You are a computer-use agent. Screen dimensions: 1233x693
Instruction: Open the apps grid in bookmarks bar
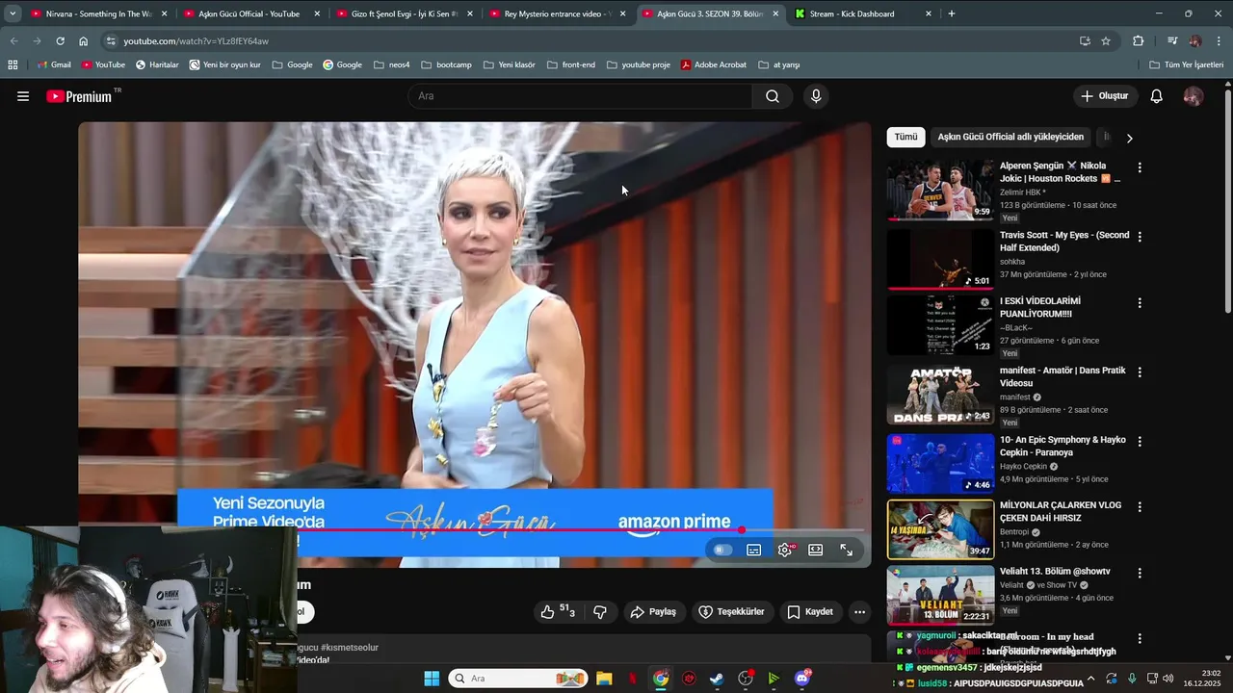13,64
